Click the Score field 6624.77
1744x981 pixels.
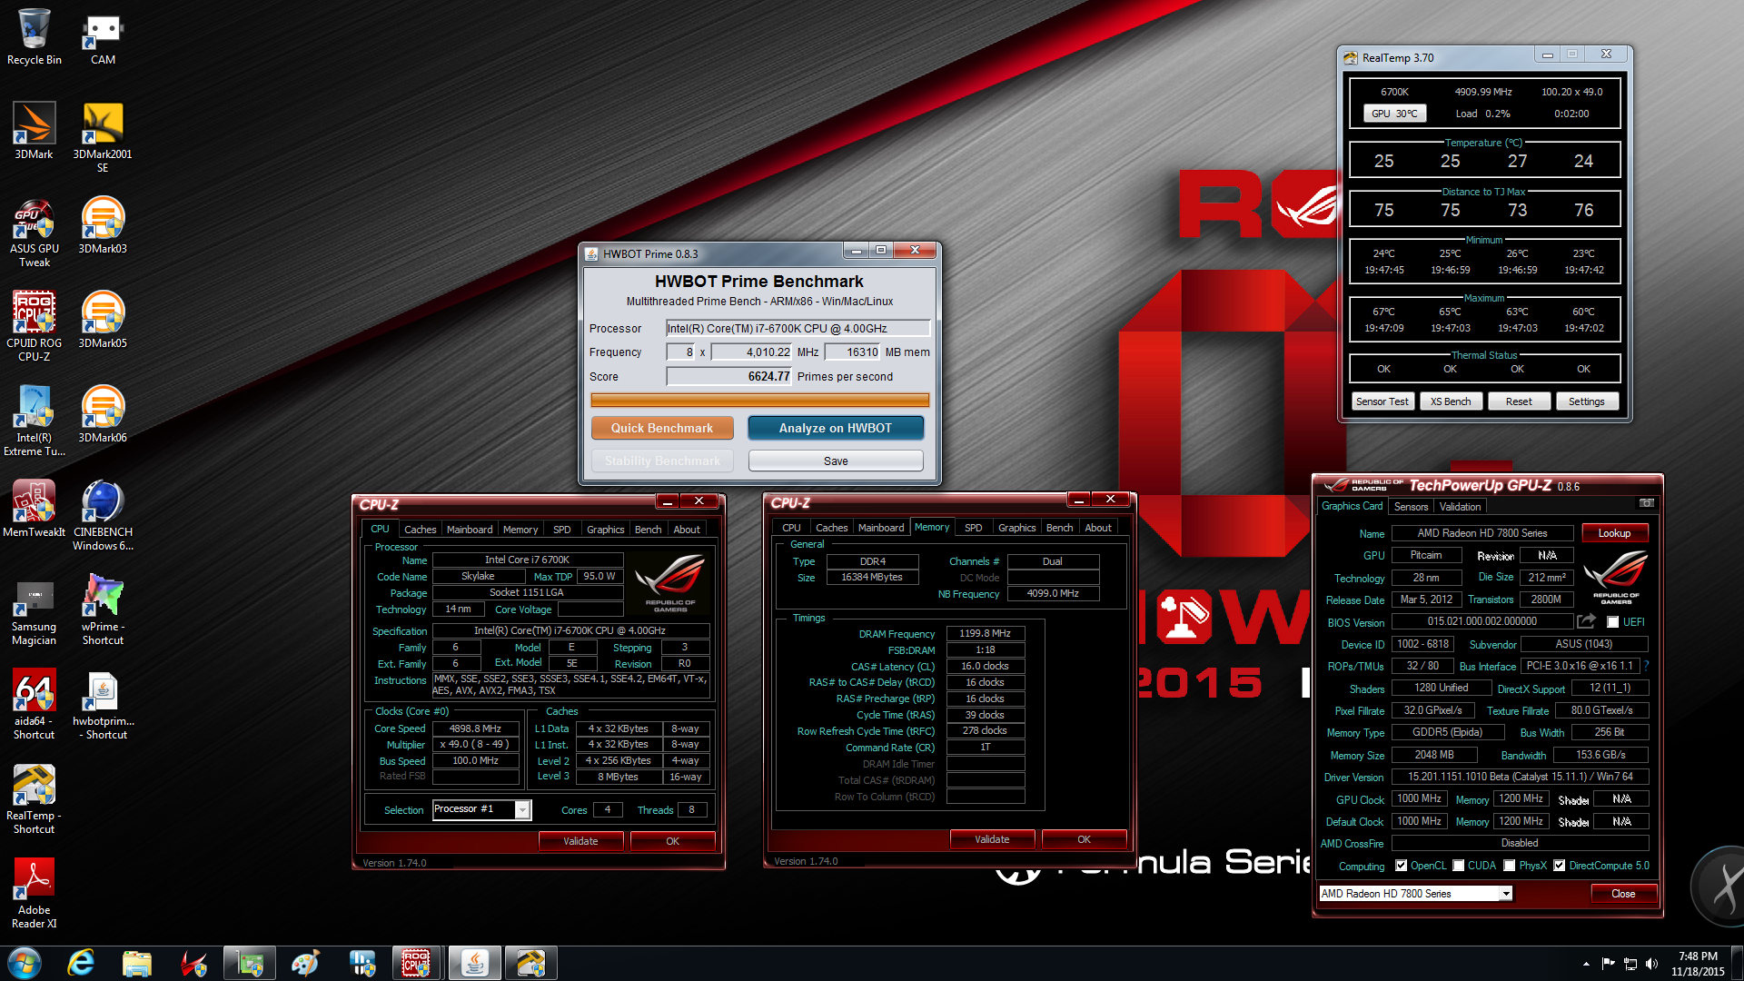[x=729, y=376]
